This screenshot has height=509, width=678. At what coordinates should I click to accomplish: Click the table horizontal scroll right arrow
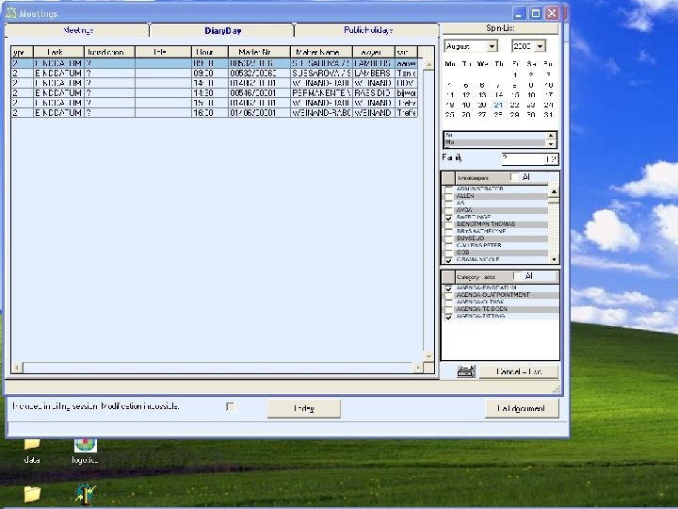click(x=418, y=368)
